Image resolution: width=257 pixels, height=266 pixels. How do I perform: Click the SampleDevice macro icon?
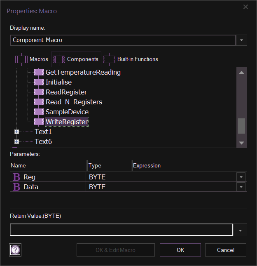(39, 112)
